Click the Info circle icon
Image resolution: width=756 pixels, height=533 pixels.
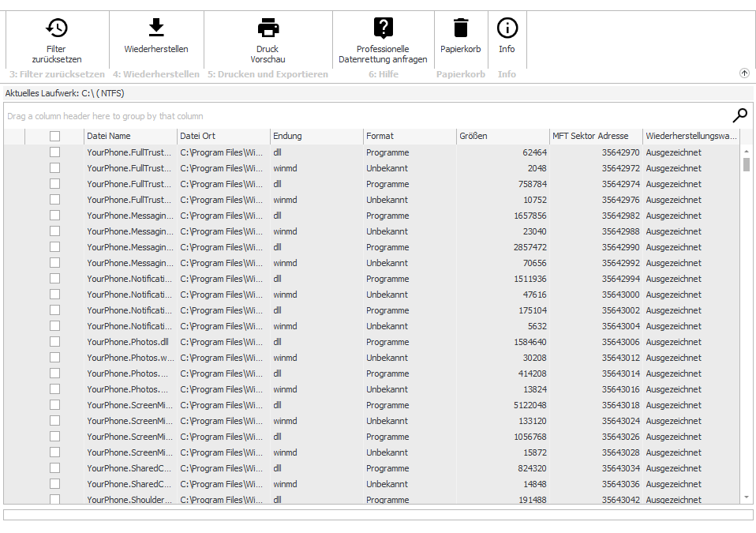(507, 28)
